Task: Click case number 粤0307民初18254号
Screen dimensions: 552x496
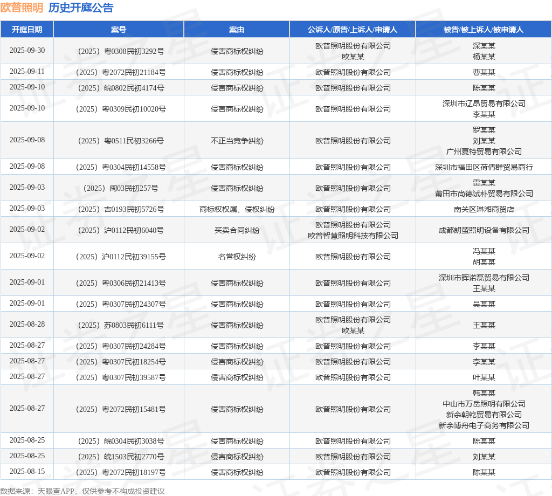Action: click(x=121, y=362)
